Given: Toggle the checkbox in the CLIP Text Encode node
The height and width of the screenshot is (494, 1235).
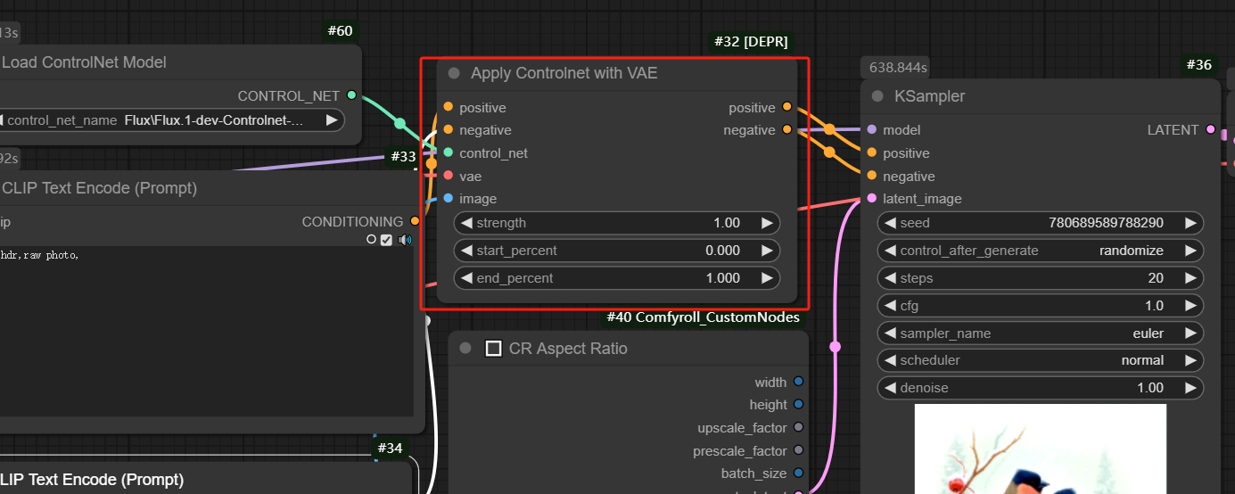Looking at the screenshot, I should pos(386,240).
